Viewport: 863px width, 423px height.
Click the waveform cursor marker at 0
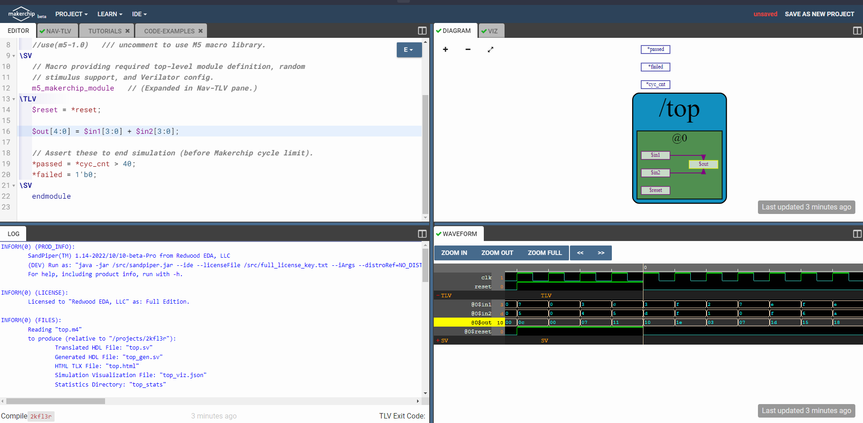(645, 267)
